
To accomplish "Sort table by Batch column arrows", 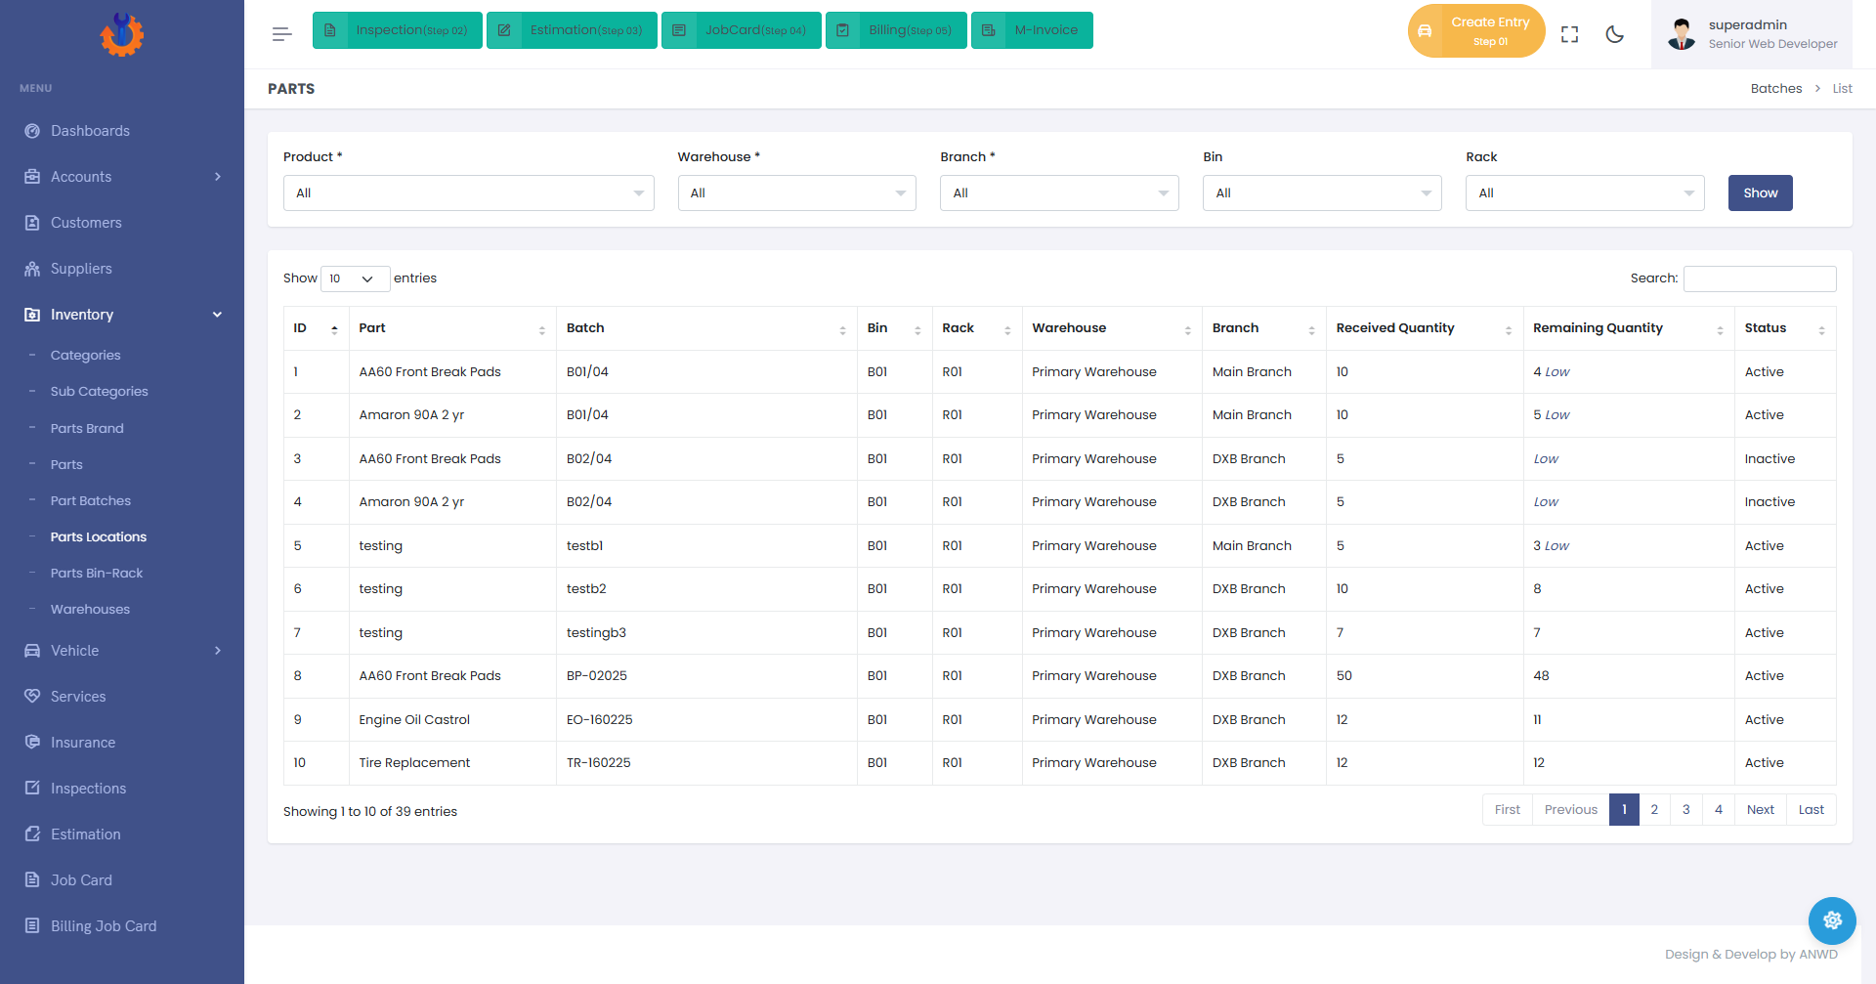I will click(842, 329).
